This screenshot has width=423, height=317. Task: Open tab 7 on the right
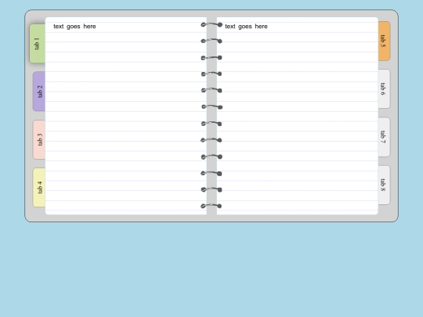click(384, 137)
